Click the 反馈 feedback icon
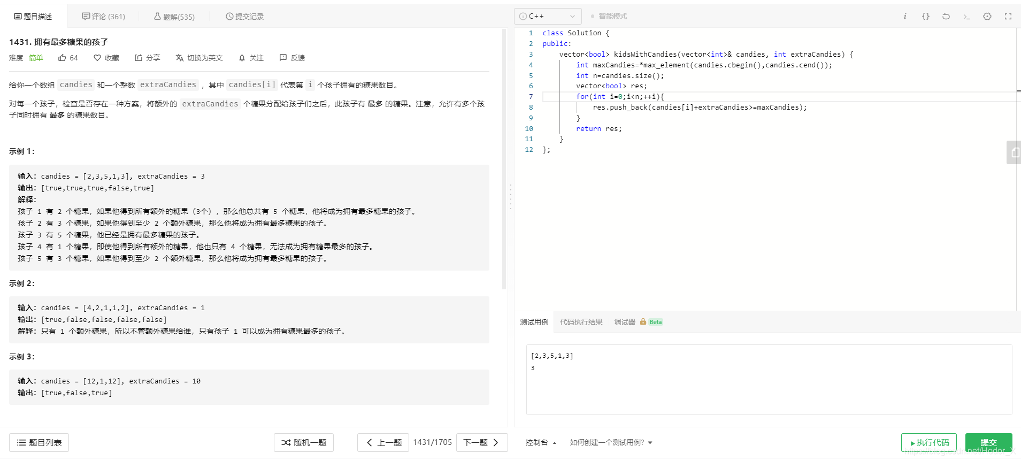This screenshot has height=461, width=1021. [x=283, y=58]
